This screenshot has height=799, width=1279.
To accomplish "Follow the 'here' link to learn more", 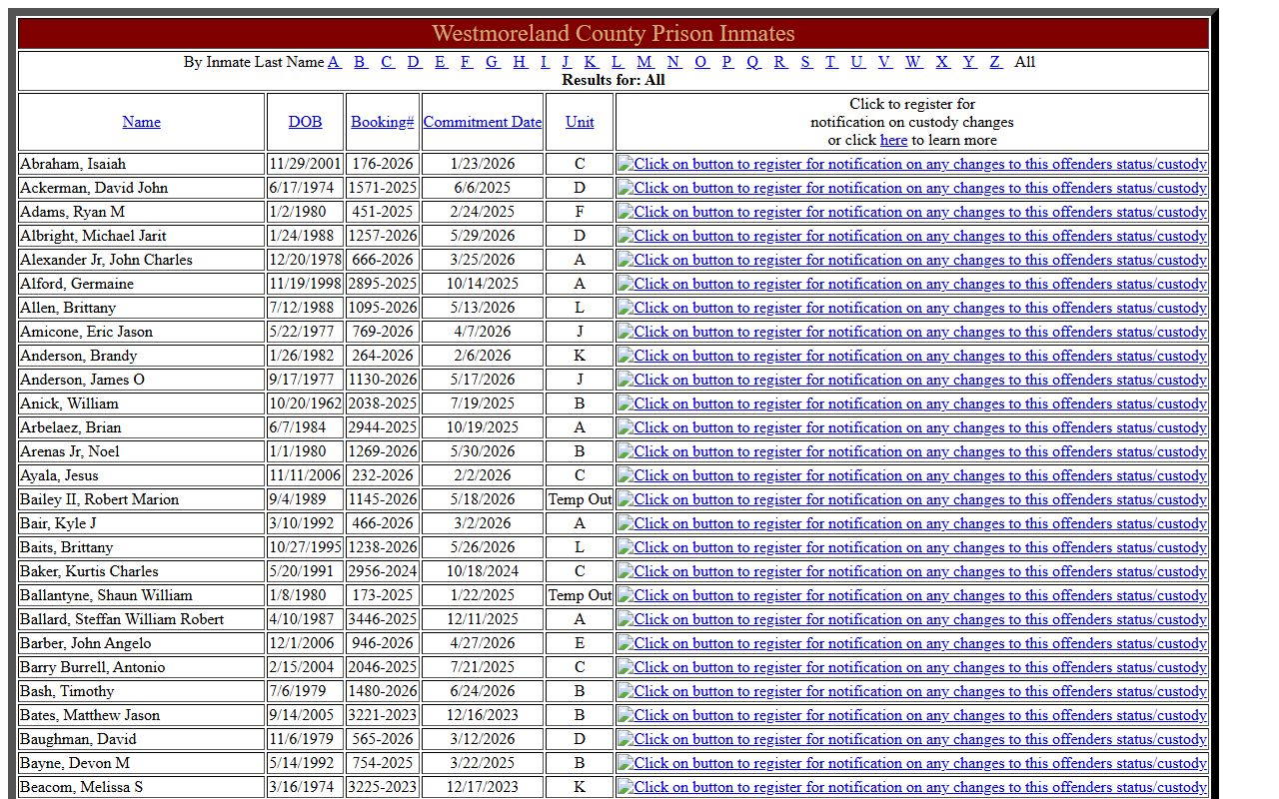I will pyautogui.click(x=893, y=140).
